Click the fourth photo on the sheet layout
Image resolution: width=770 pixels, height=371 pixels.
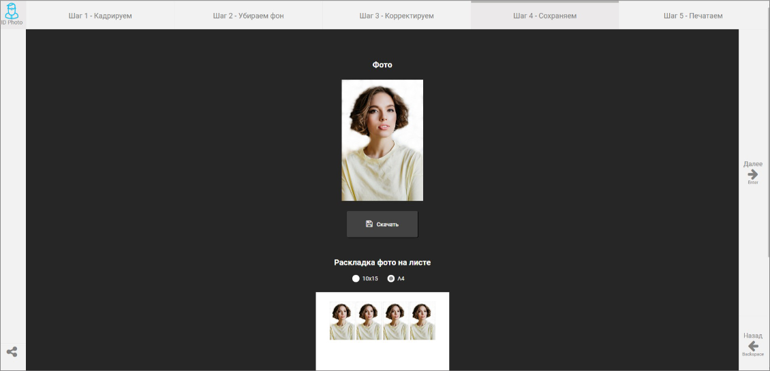(x=422, y=321)
